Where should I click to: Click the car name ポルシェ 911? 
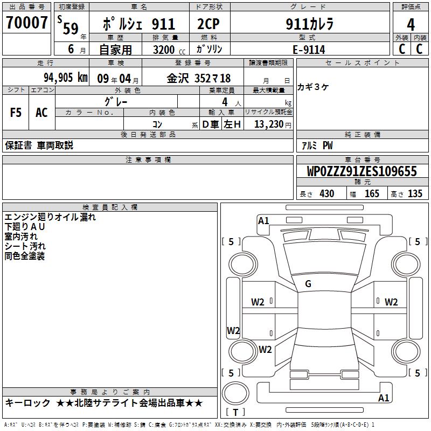(x=139, y=24)
